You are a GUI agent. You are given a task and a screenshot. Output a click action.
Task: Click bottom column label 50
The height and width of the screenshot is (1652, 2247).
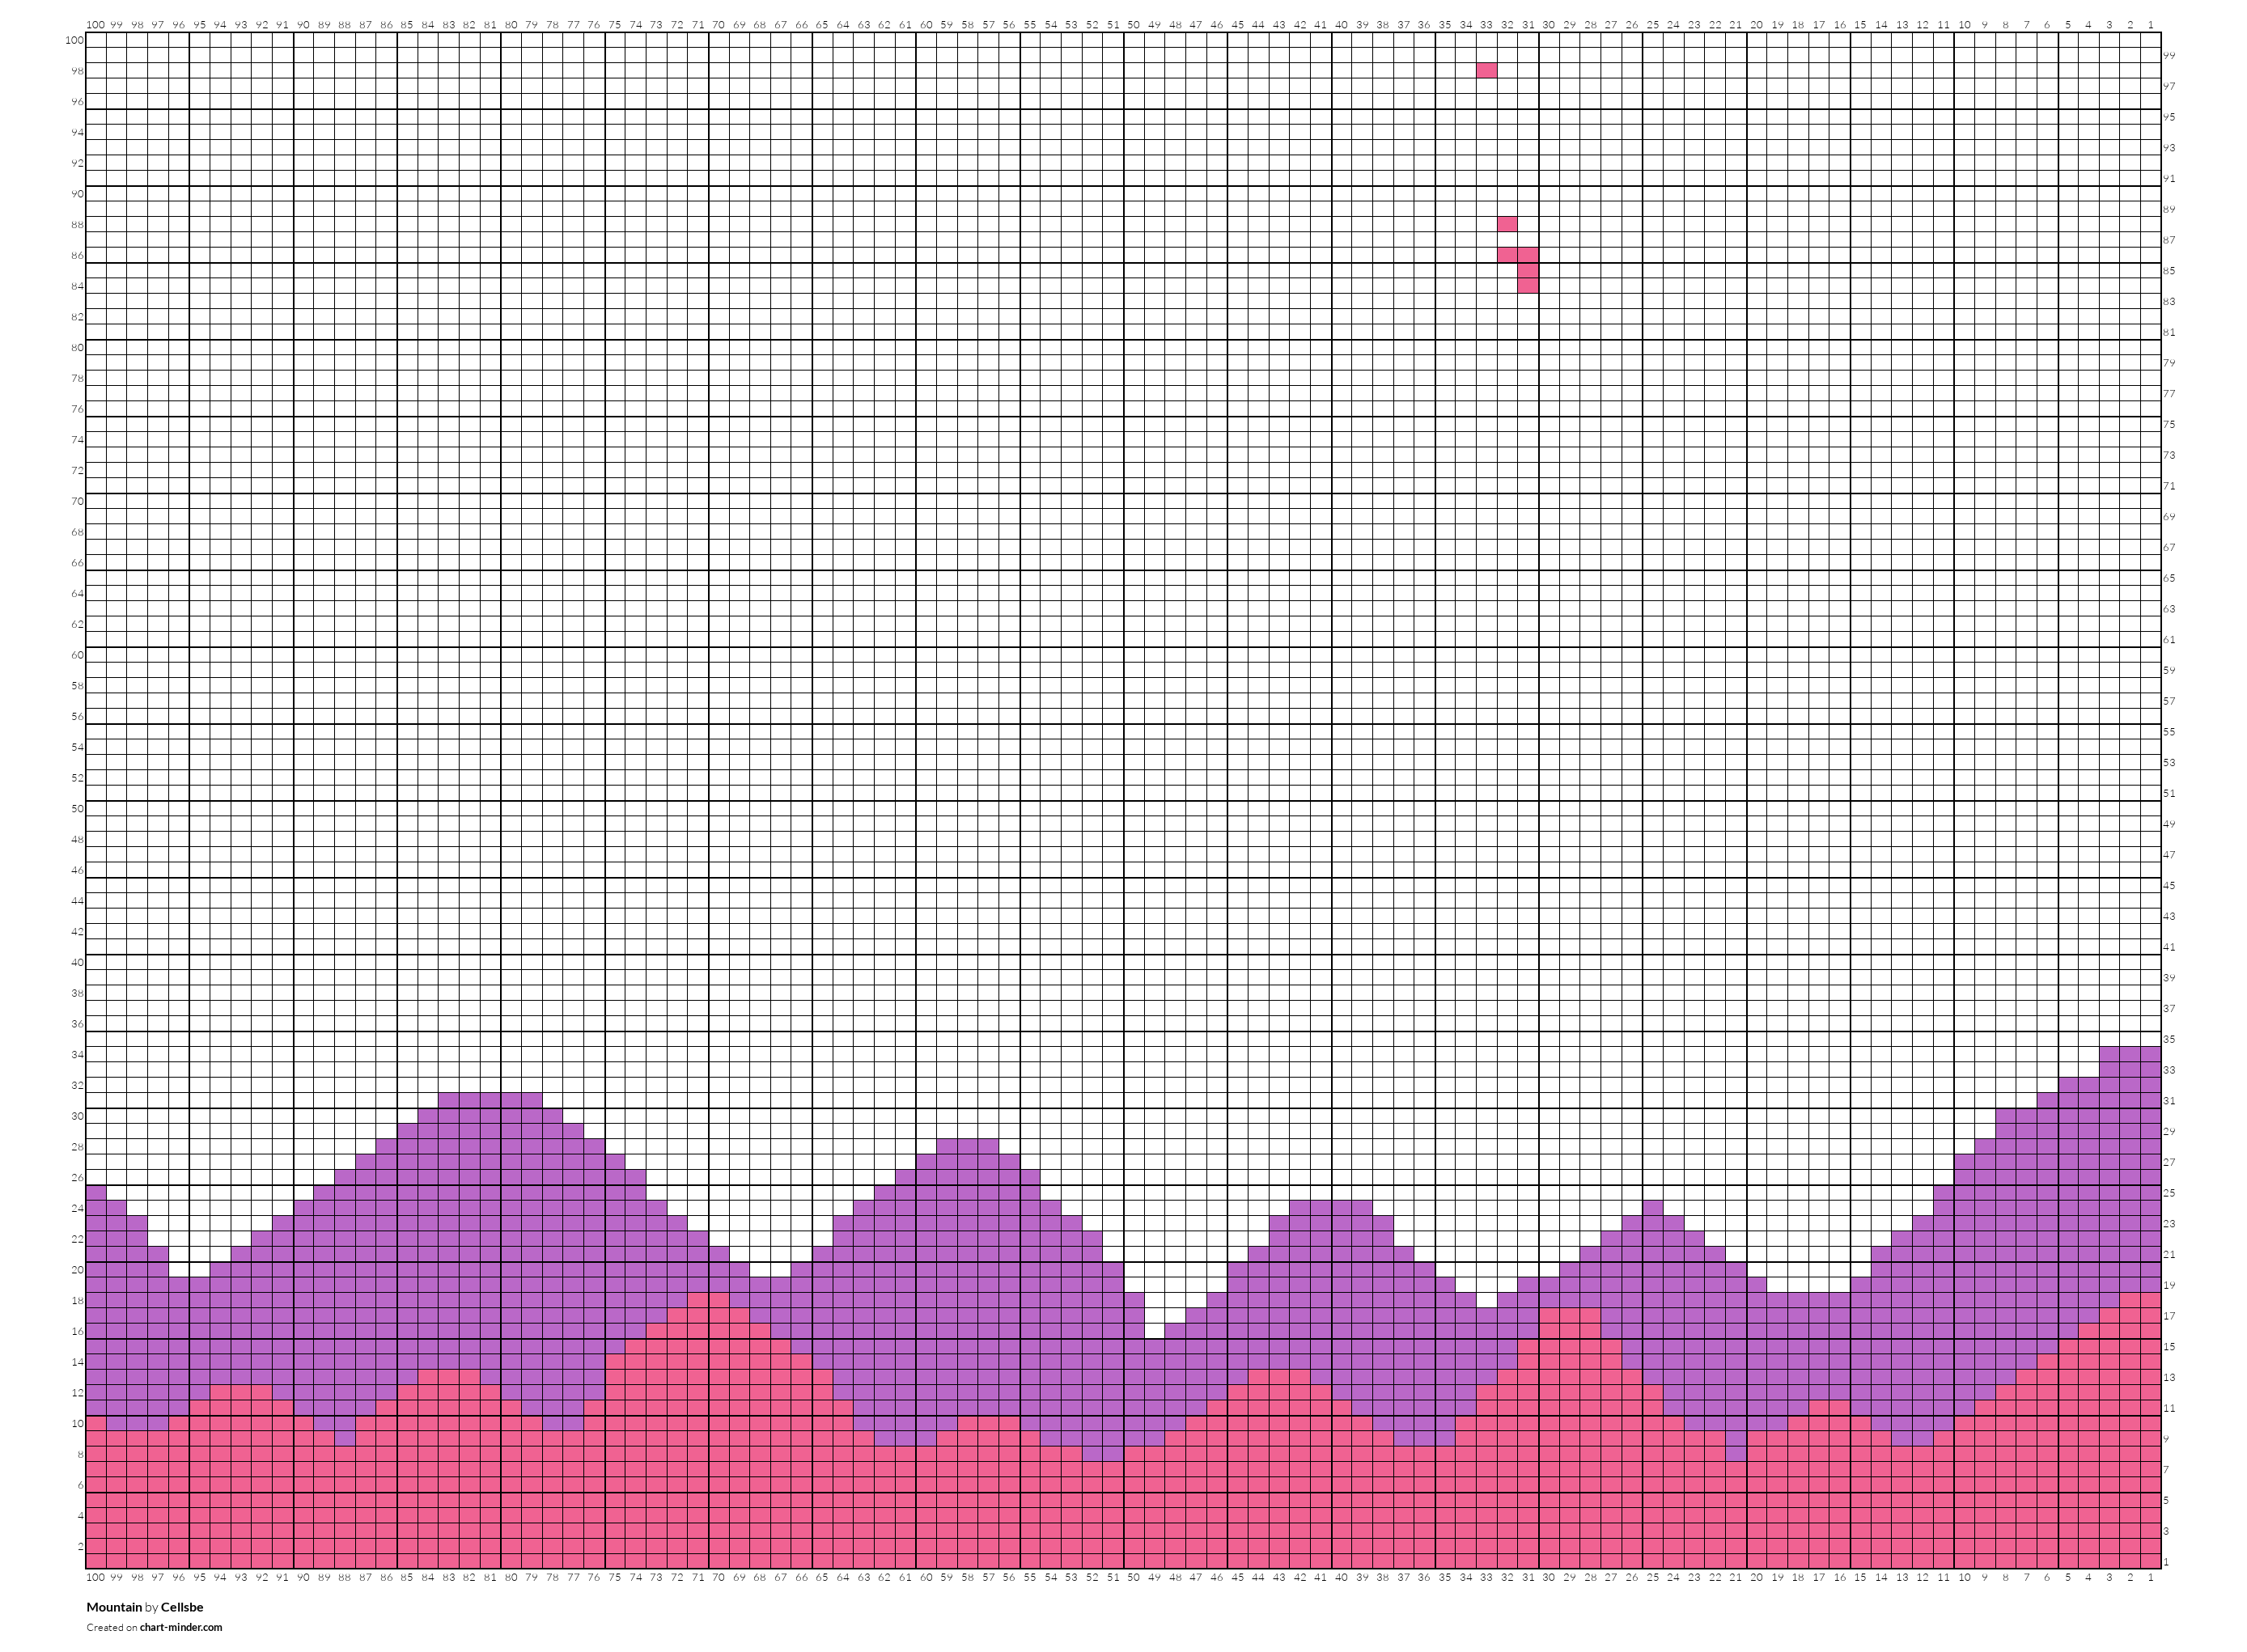click(x=1133, y=1577)
